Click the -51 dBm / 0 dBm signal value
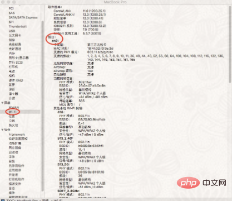The height and width of the screenshot is (201, 232). 91,187
